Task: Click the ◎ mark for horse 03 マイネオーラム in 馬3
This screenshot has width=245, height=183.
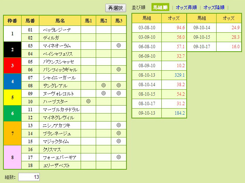Action: point(119,46)
